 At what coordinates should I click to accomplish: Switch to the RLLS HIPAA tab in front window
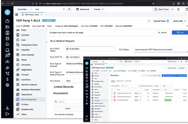coord(128,81)
